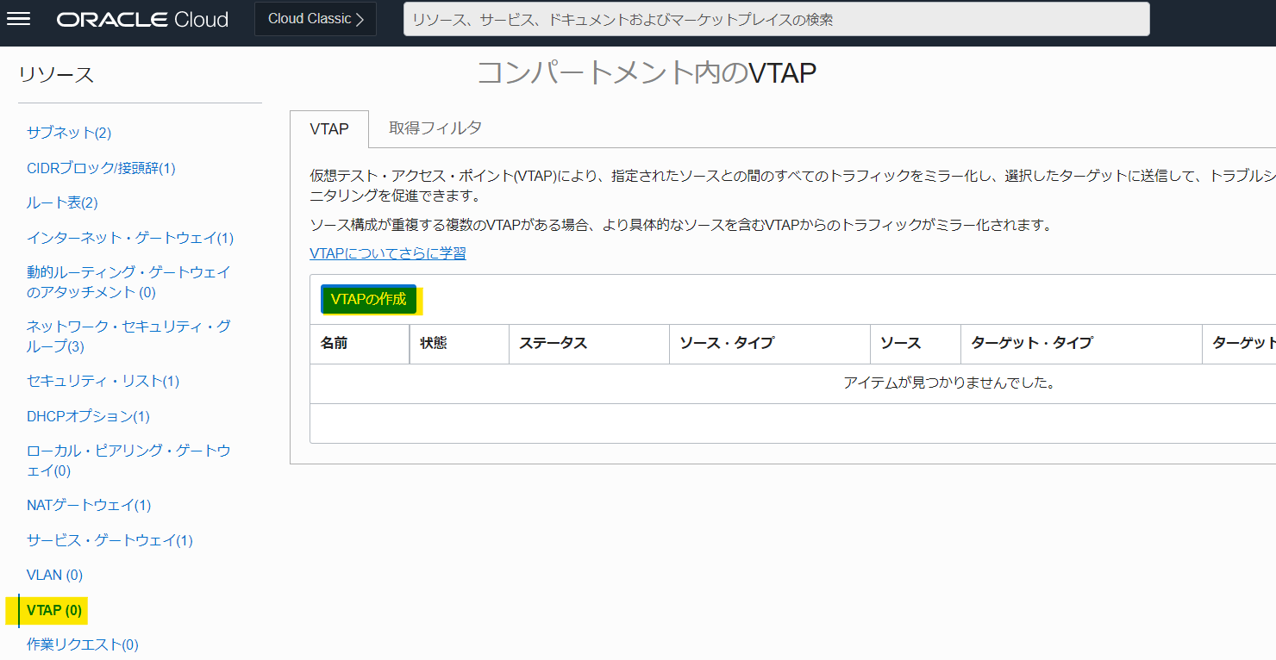1276x660 pixels.
Task: Click the リソース sidebar heading
Action: [56, 74]
